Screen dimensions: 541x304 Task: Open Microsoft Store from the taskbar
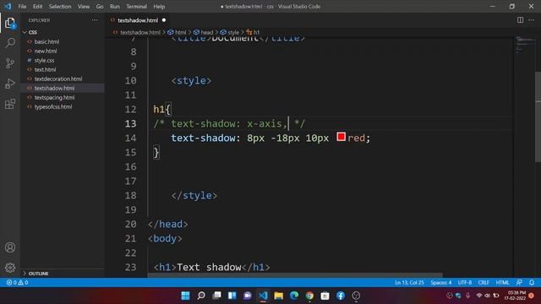325,296
